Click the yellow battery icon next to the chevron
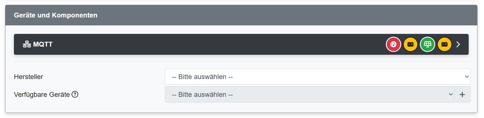Viewport: 484px width, 118px height. point(444,44)
